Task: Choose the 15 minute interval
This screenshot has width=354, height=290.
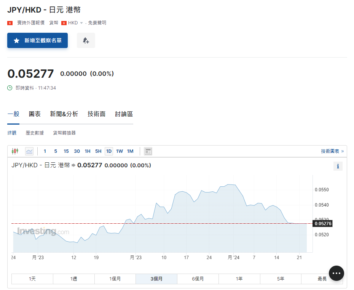Action: pos(66,151)
